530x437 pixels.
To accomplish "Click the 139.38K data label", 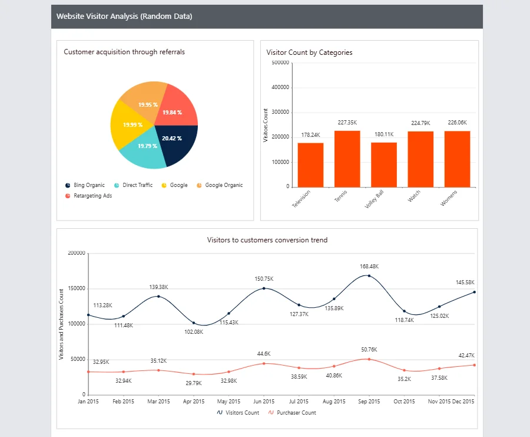I will 158,287.
